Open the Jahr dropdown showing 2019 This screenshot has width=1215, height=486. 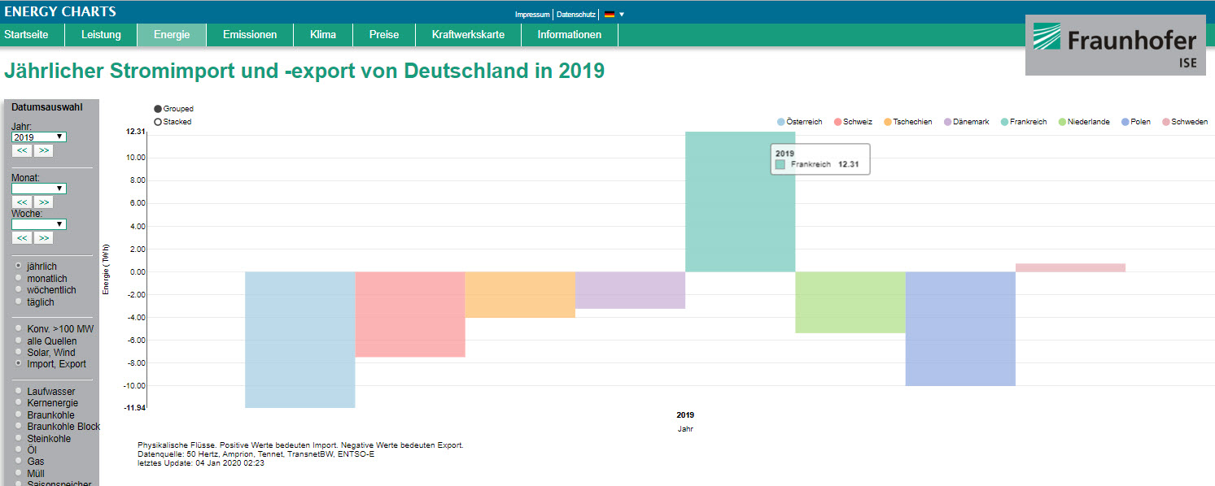38,137
